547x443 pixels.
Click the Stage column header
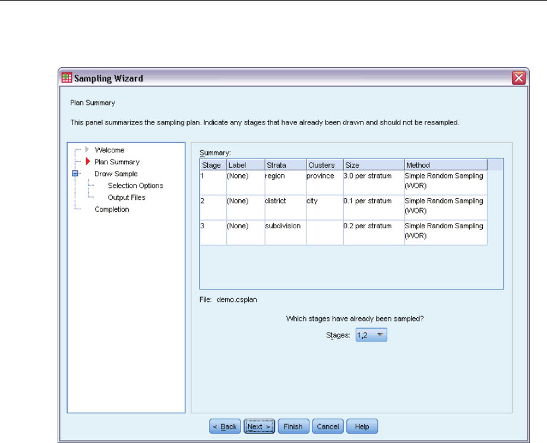[x=213, y=165]
